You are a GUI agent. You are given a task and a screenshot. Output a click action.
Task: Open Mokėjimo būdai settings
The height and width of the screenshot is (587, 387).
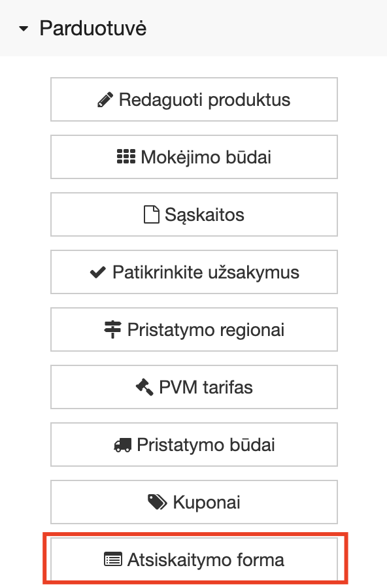193,157
